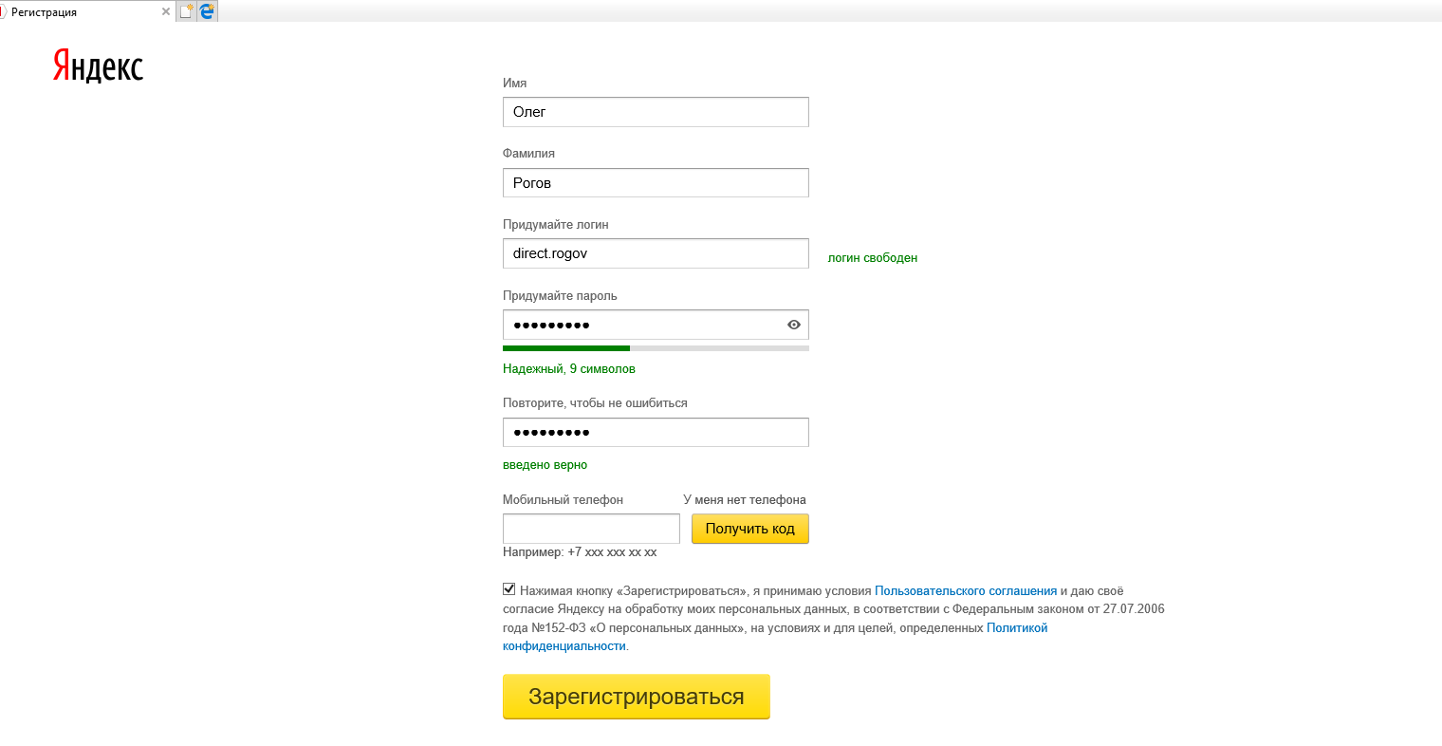Viewport: 1442px width, 746px height.
Task: Click the Повторите, чтобы не ошибиться label
Action: click(595, 403)
